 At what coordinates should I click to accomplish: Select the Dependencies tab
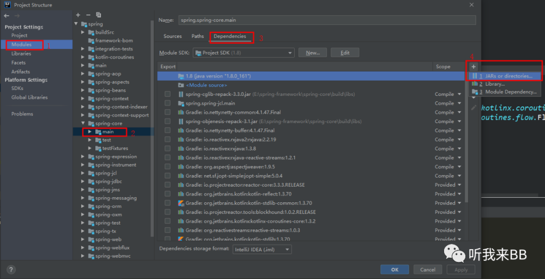[x=230, y=36]
